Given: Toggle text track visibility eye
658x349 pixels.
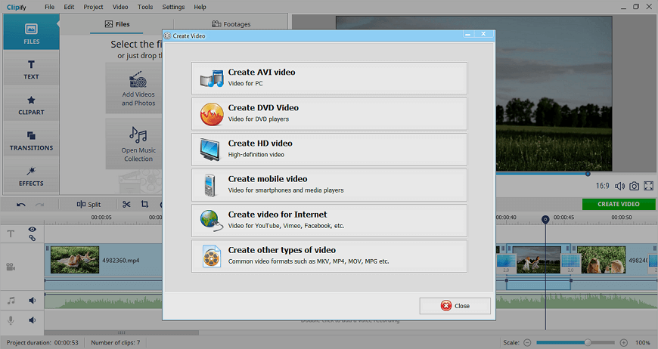Looking at the screenshot, I should coord(32,229).
